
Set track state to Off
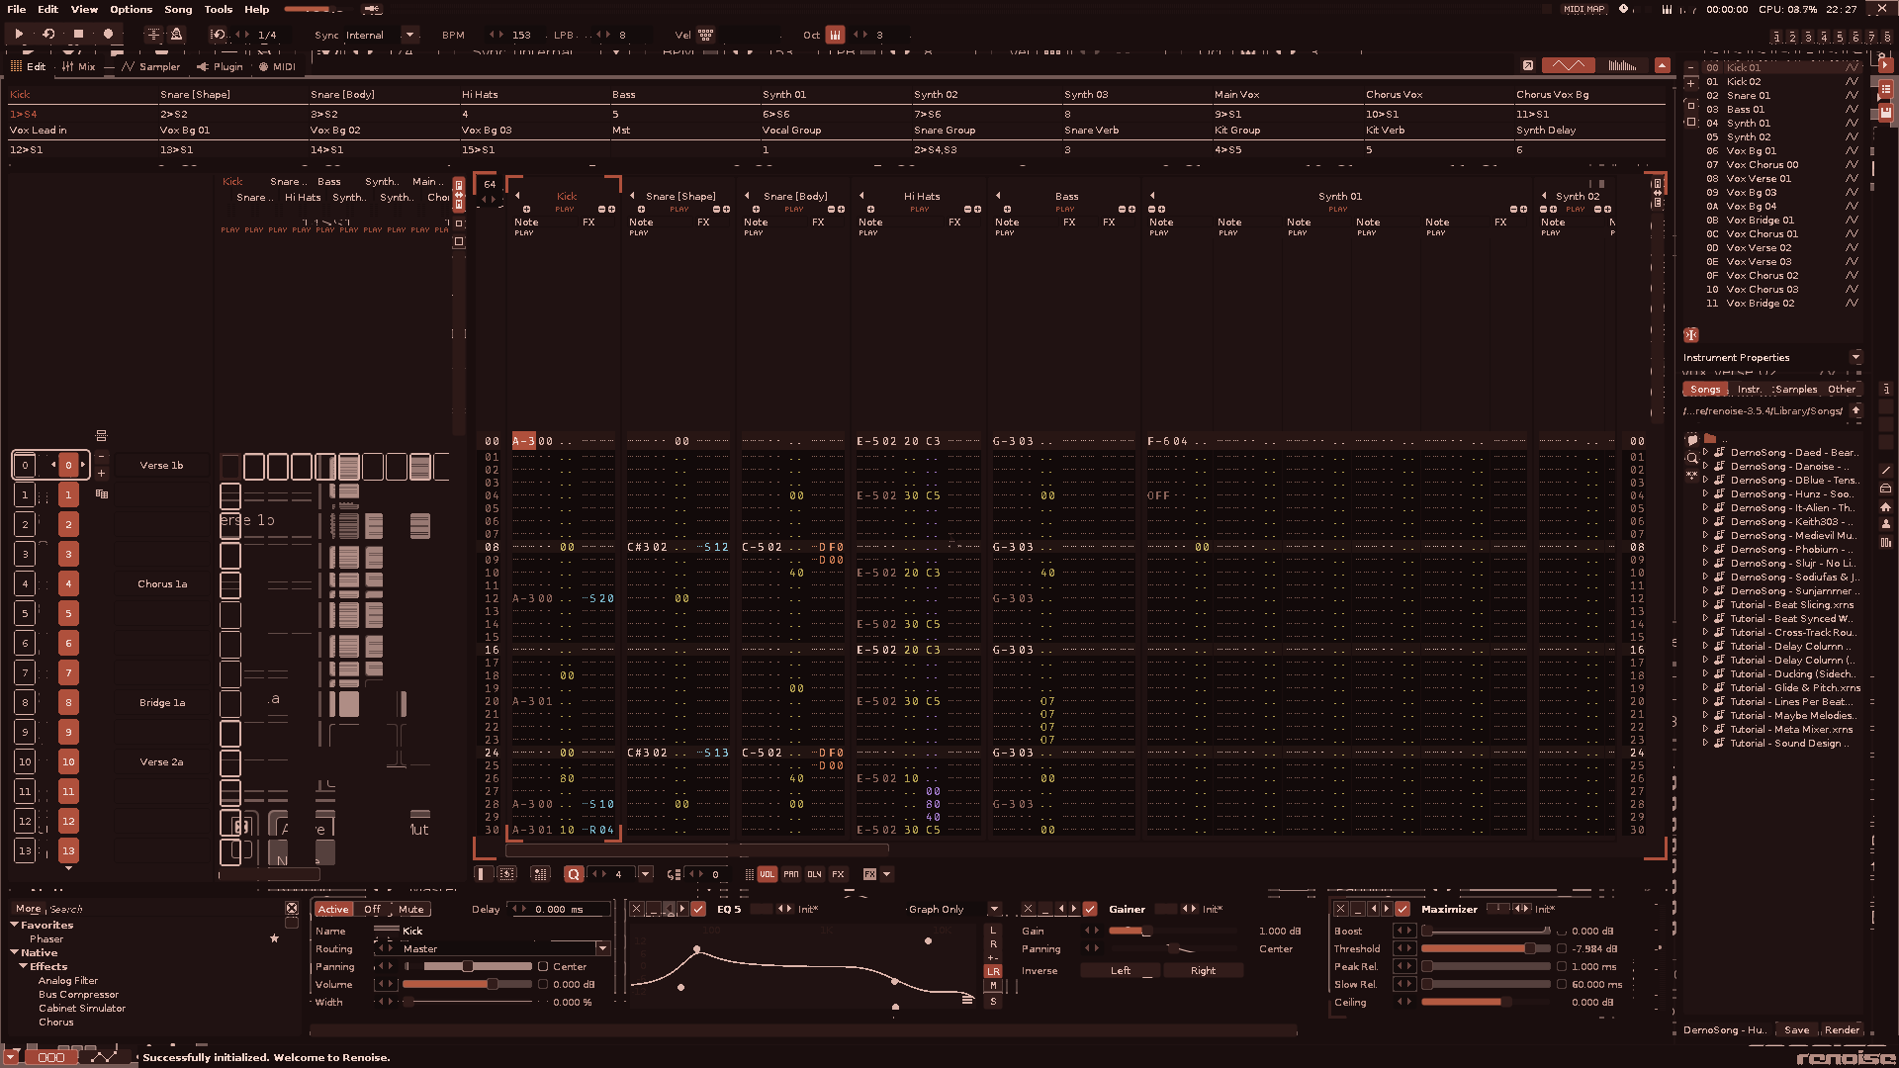(x=372, y=909)
